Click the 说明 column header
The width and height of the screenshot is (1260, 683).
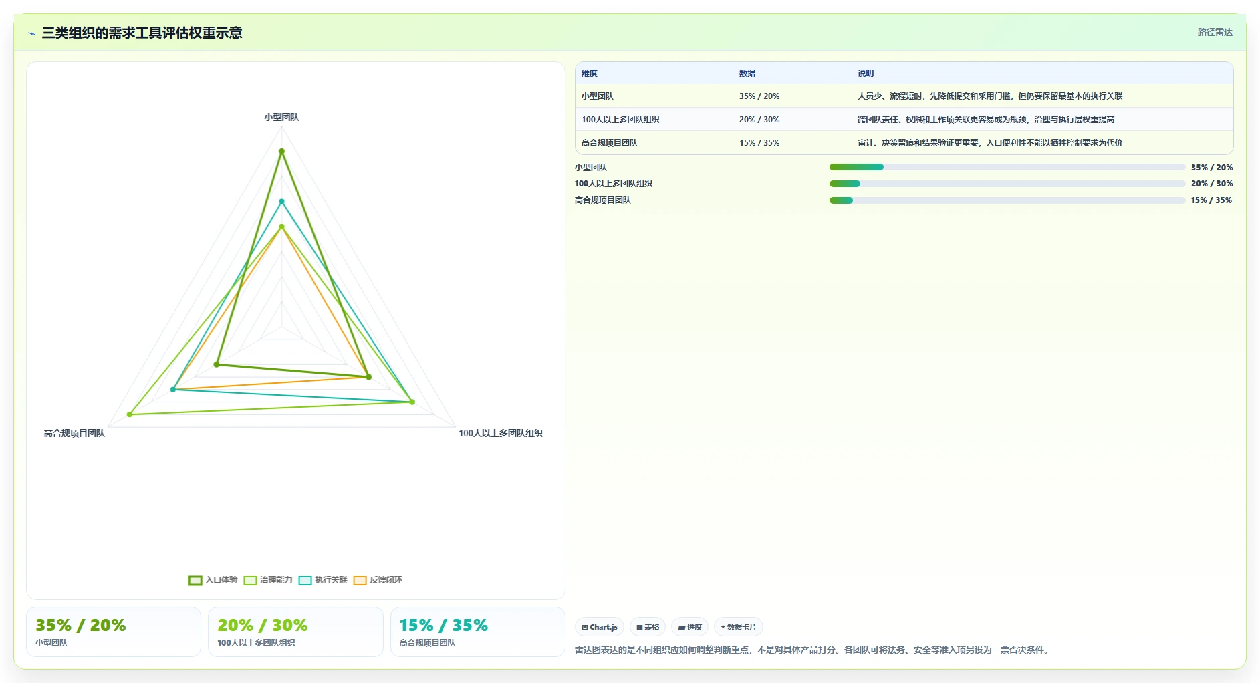point(866,74)
